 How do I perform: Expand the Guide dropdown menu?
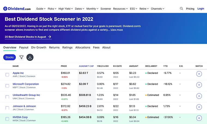tap(41, 9)
